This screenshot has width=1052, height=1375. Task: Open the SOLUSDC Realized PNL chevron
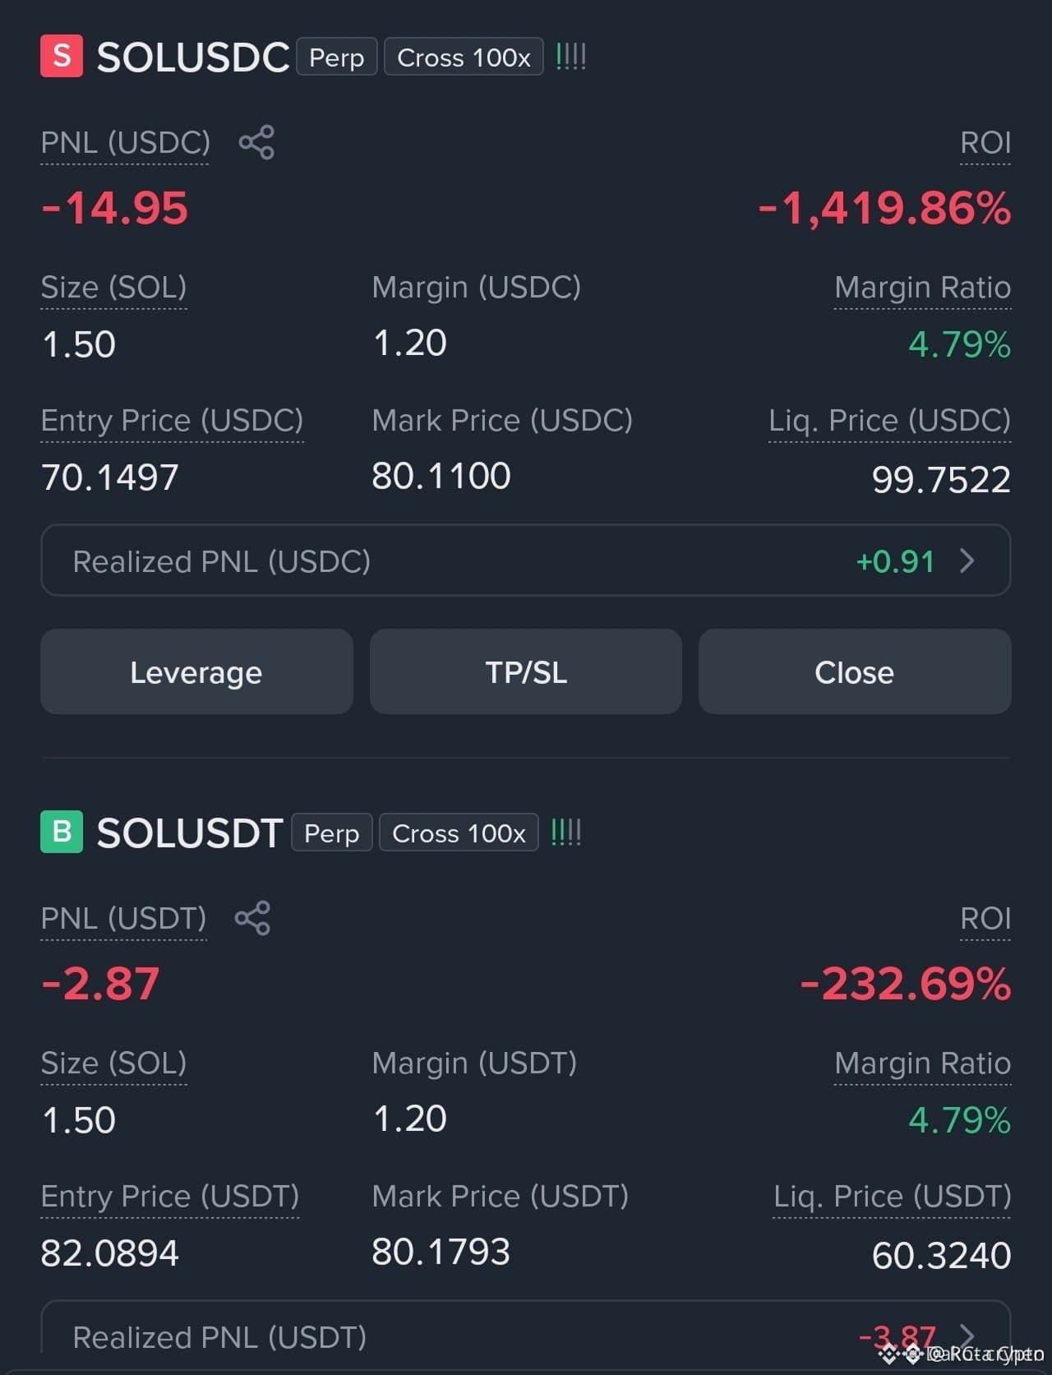967,561
